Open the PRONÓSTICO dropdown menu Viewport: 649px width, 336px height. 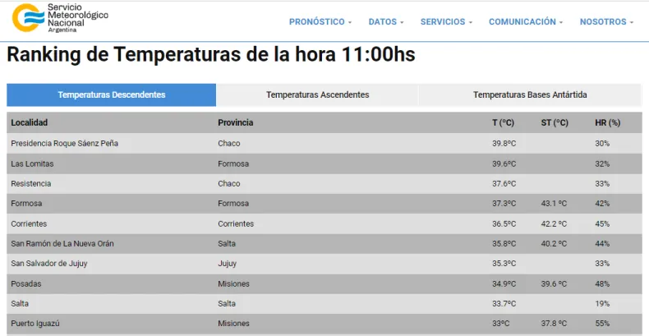coord(320,22)
